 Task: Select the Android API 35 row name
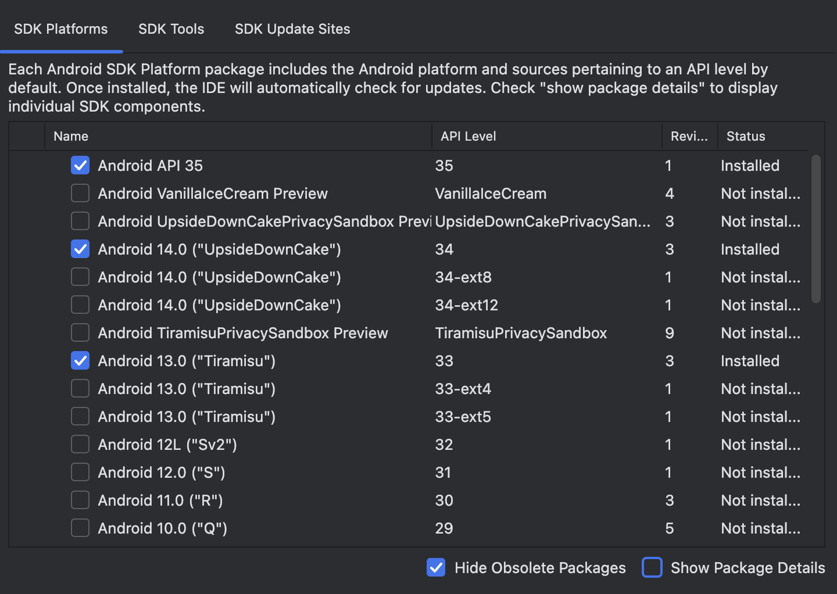coord(151,166)
